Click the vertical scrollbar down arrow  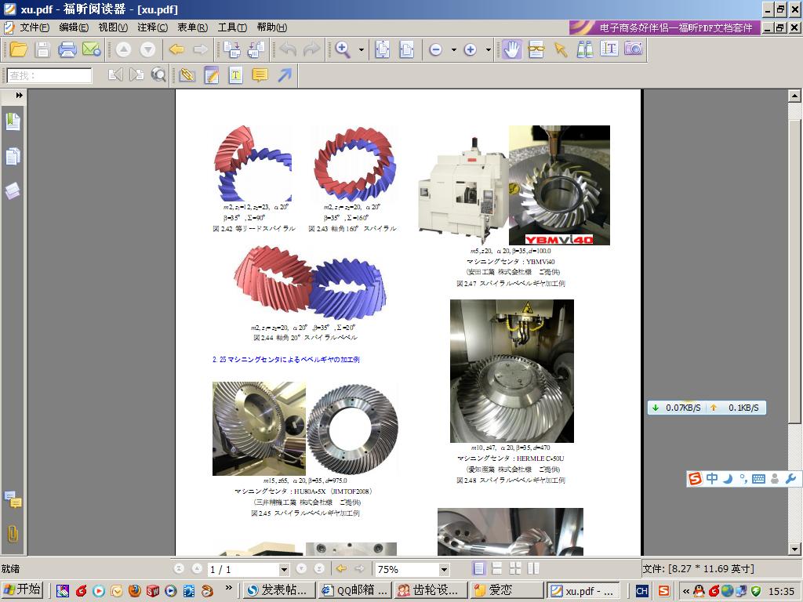(794, 549)
